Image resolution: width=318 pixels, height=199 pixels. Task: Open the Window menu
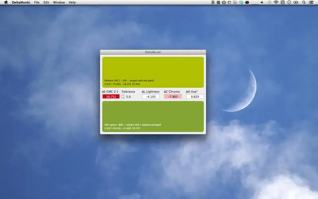pos(59,2)
